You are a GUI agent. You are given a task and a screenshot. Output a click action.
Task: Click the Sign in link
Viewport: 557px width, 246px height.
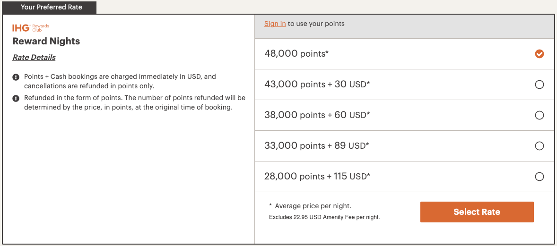[x=275, y=24]
